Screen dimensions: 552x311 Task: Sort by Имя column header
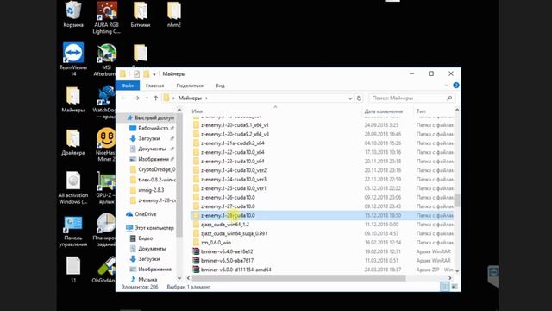pyautogui.click(x=198, y=111)
